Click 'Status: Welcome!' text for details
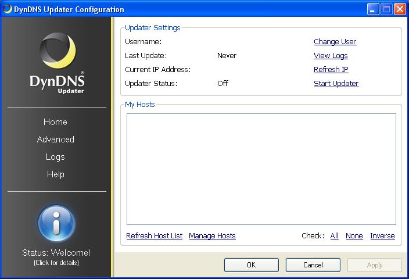This screenshot has width=409, height=279. (56, 253)
